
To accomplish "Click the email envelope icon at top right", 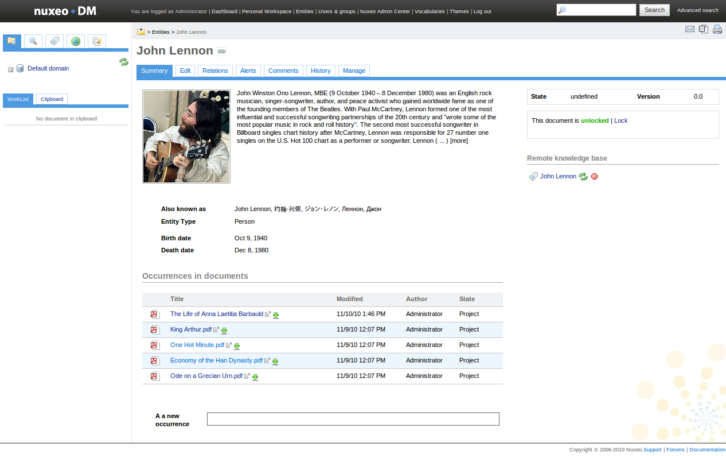I will coord(690,29).
